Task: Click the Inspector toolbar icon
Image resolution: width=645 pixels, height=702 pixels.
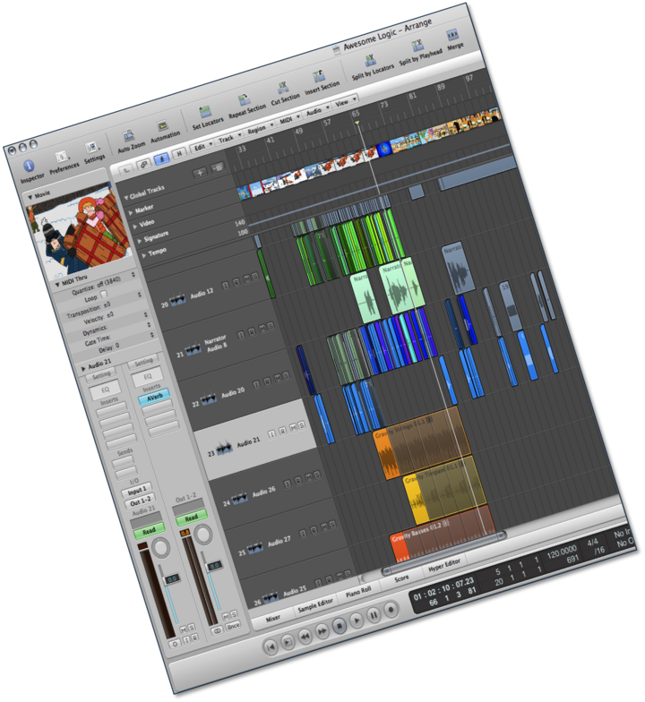Action: click(29, 166)
